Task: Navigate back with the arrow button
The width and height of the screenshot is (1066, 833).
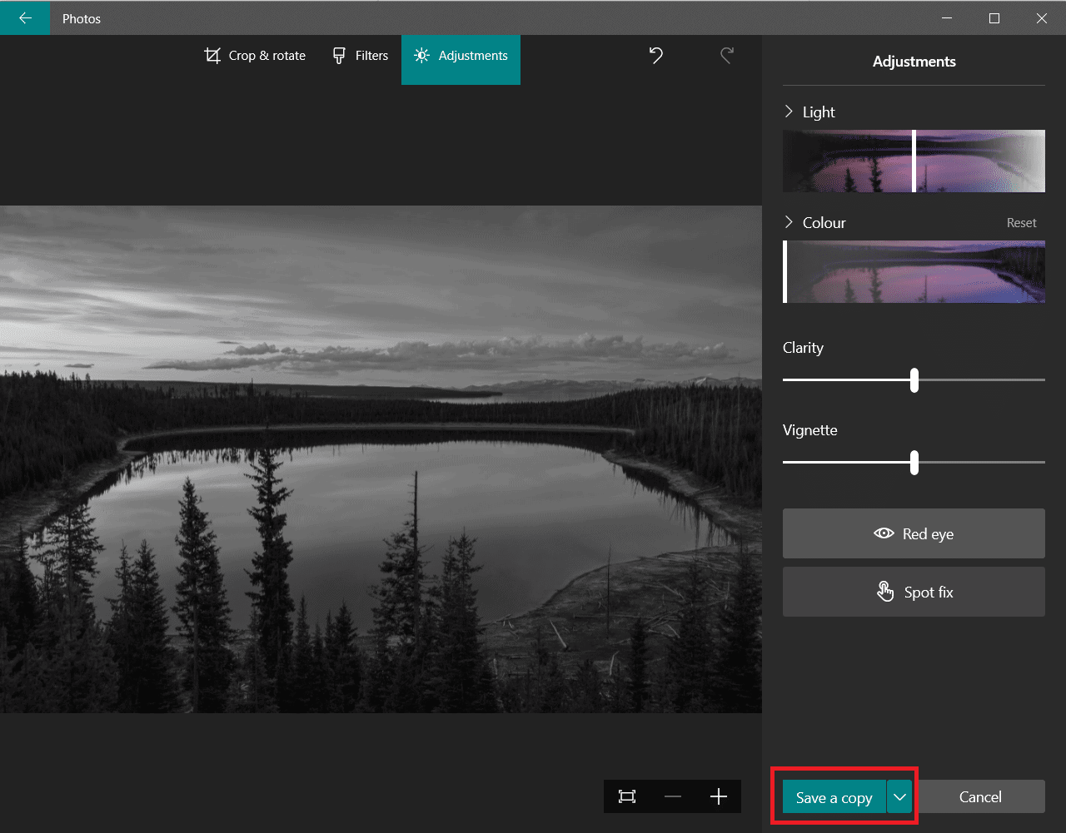Action: (x=25, y=17)
